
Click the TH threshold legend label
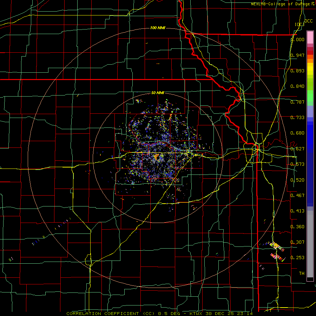pyautogui.click(x=302, y=274)
